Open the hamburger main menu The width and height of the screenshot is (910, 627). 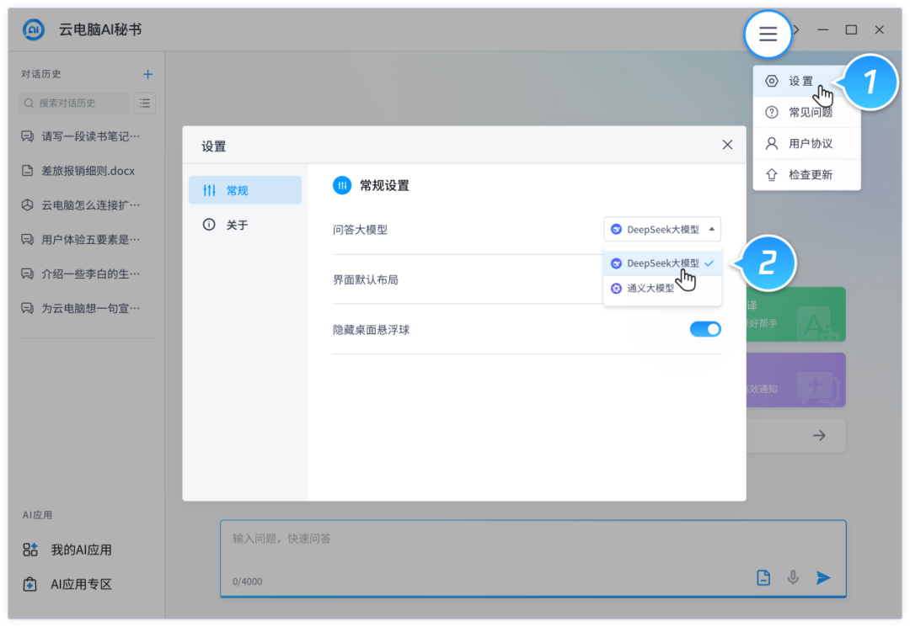[x=768, y=34]
